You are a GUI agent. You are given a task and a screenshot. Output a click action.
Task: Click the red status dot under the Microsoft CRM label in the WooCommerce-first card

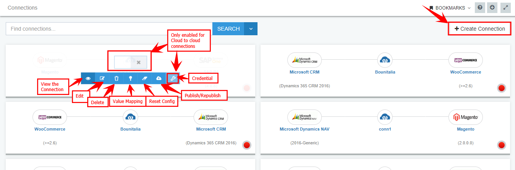click(247, 145)
